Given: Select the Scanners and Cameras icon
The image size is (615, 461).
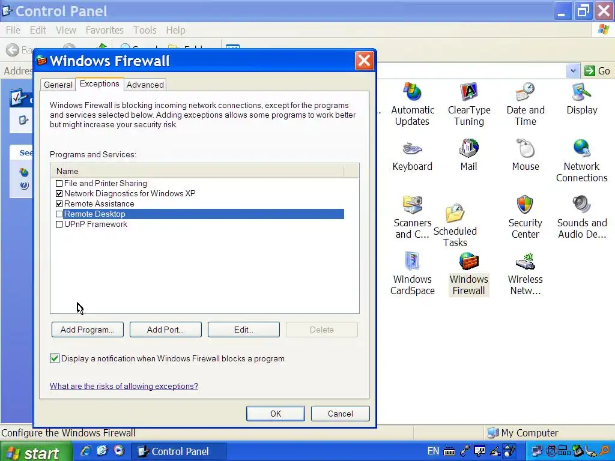Looking at the screenshot, I should tap(412, 217).
